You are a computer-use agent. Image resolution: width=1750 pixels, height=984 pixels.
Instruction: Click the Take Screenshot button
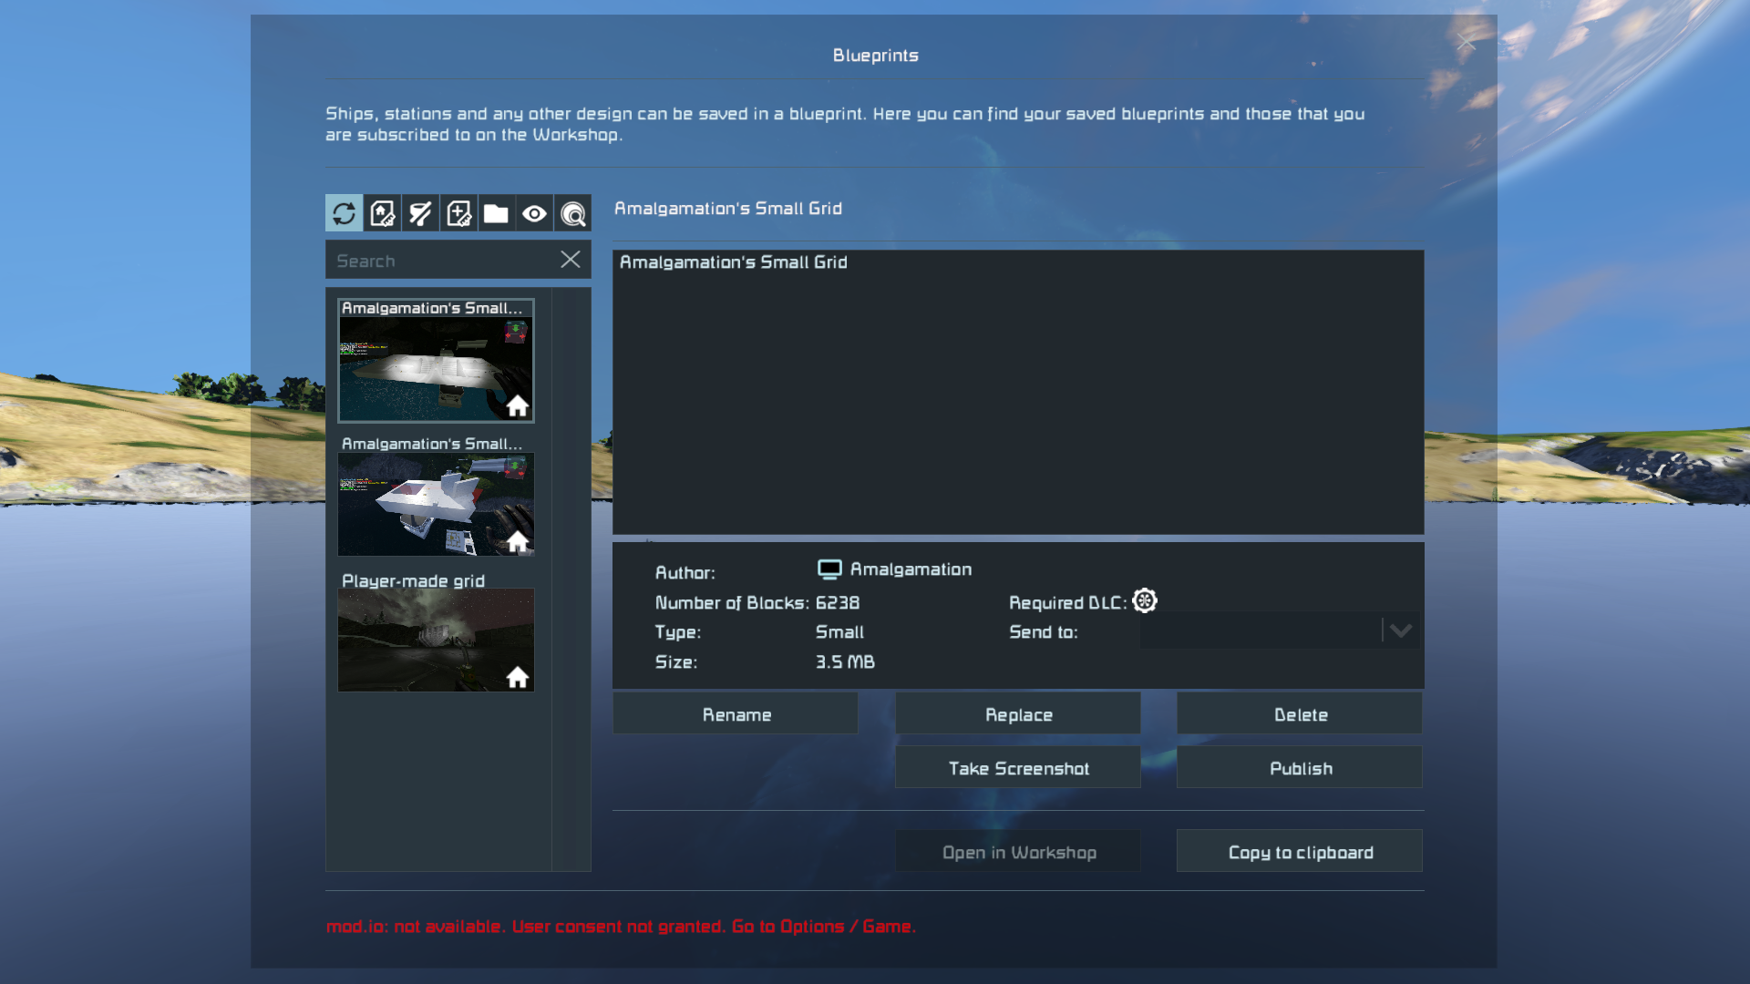[x=1017, y=768]
